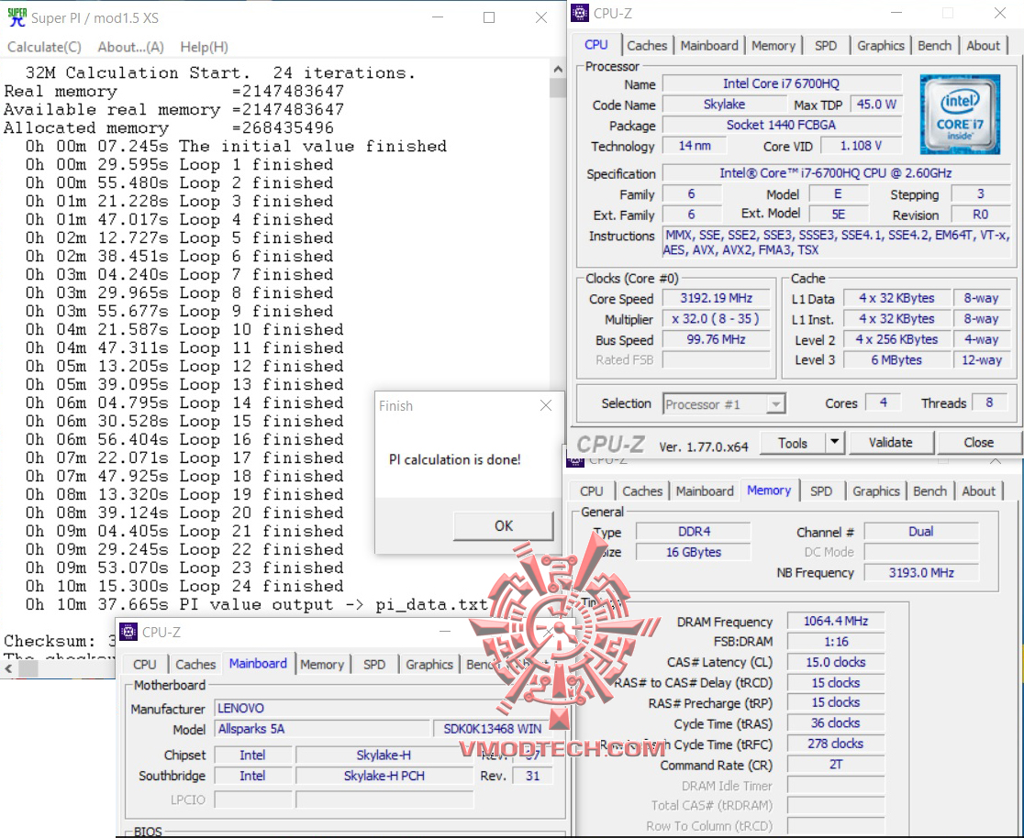The width and height of the screenshot is (1024, 838).
Task: Select the active Memory tab in lower CPU-Z window
Action: pos(769,491)
